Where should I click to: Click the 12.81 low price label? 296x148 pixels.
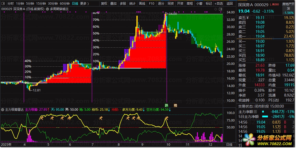(x=36, y=90)
